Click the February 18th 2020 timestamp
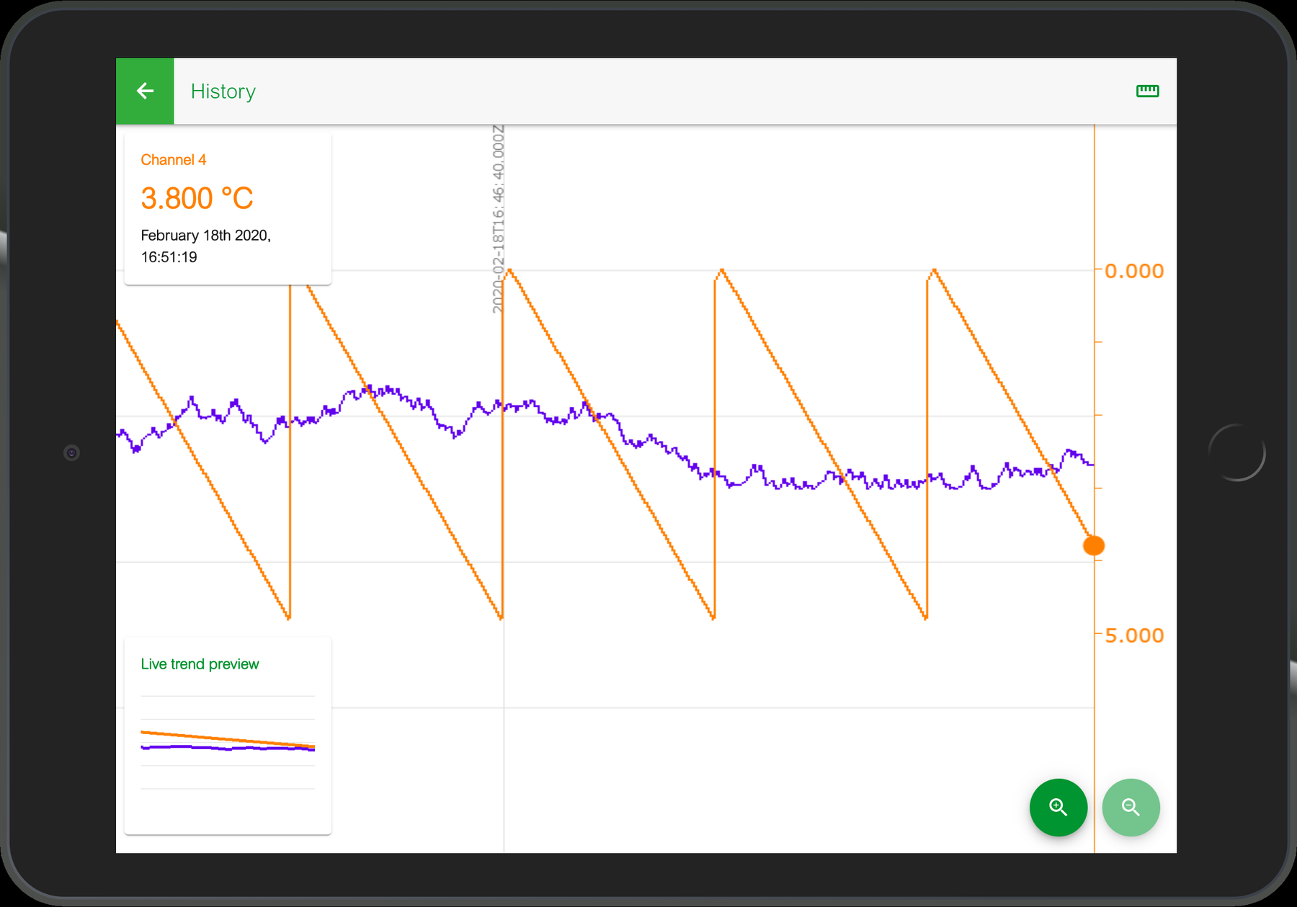Image resolution: width=1297 pixels, height=907 pixels. [x=205, y=246]
